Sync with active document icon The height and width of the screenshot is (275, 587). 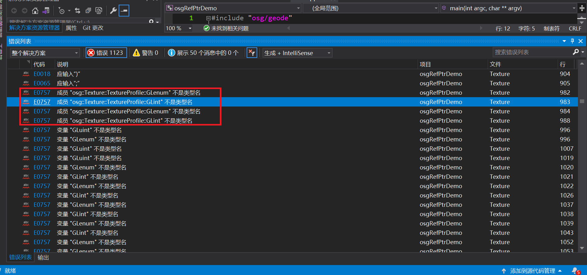[78, 11]
